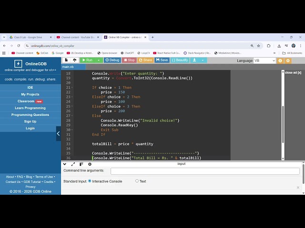
Task: Collapse the If block at line 21
Action: pos(72,87)
